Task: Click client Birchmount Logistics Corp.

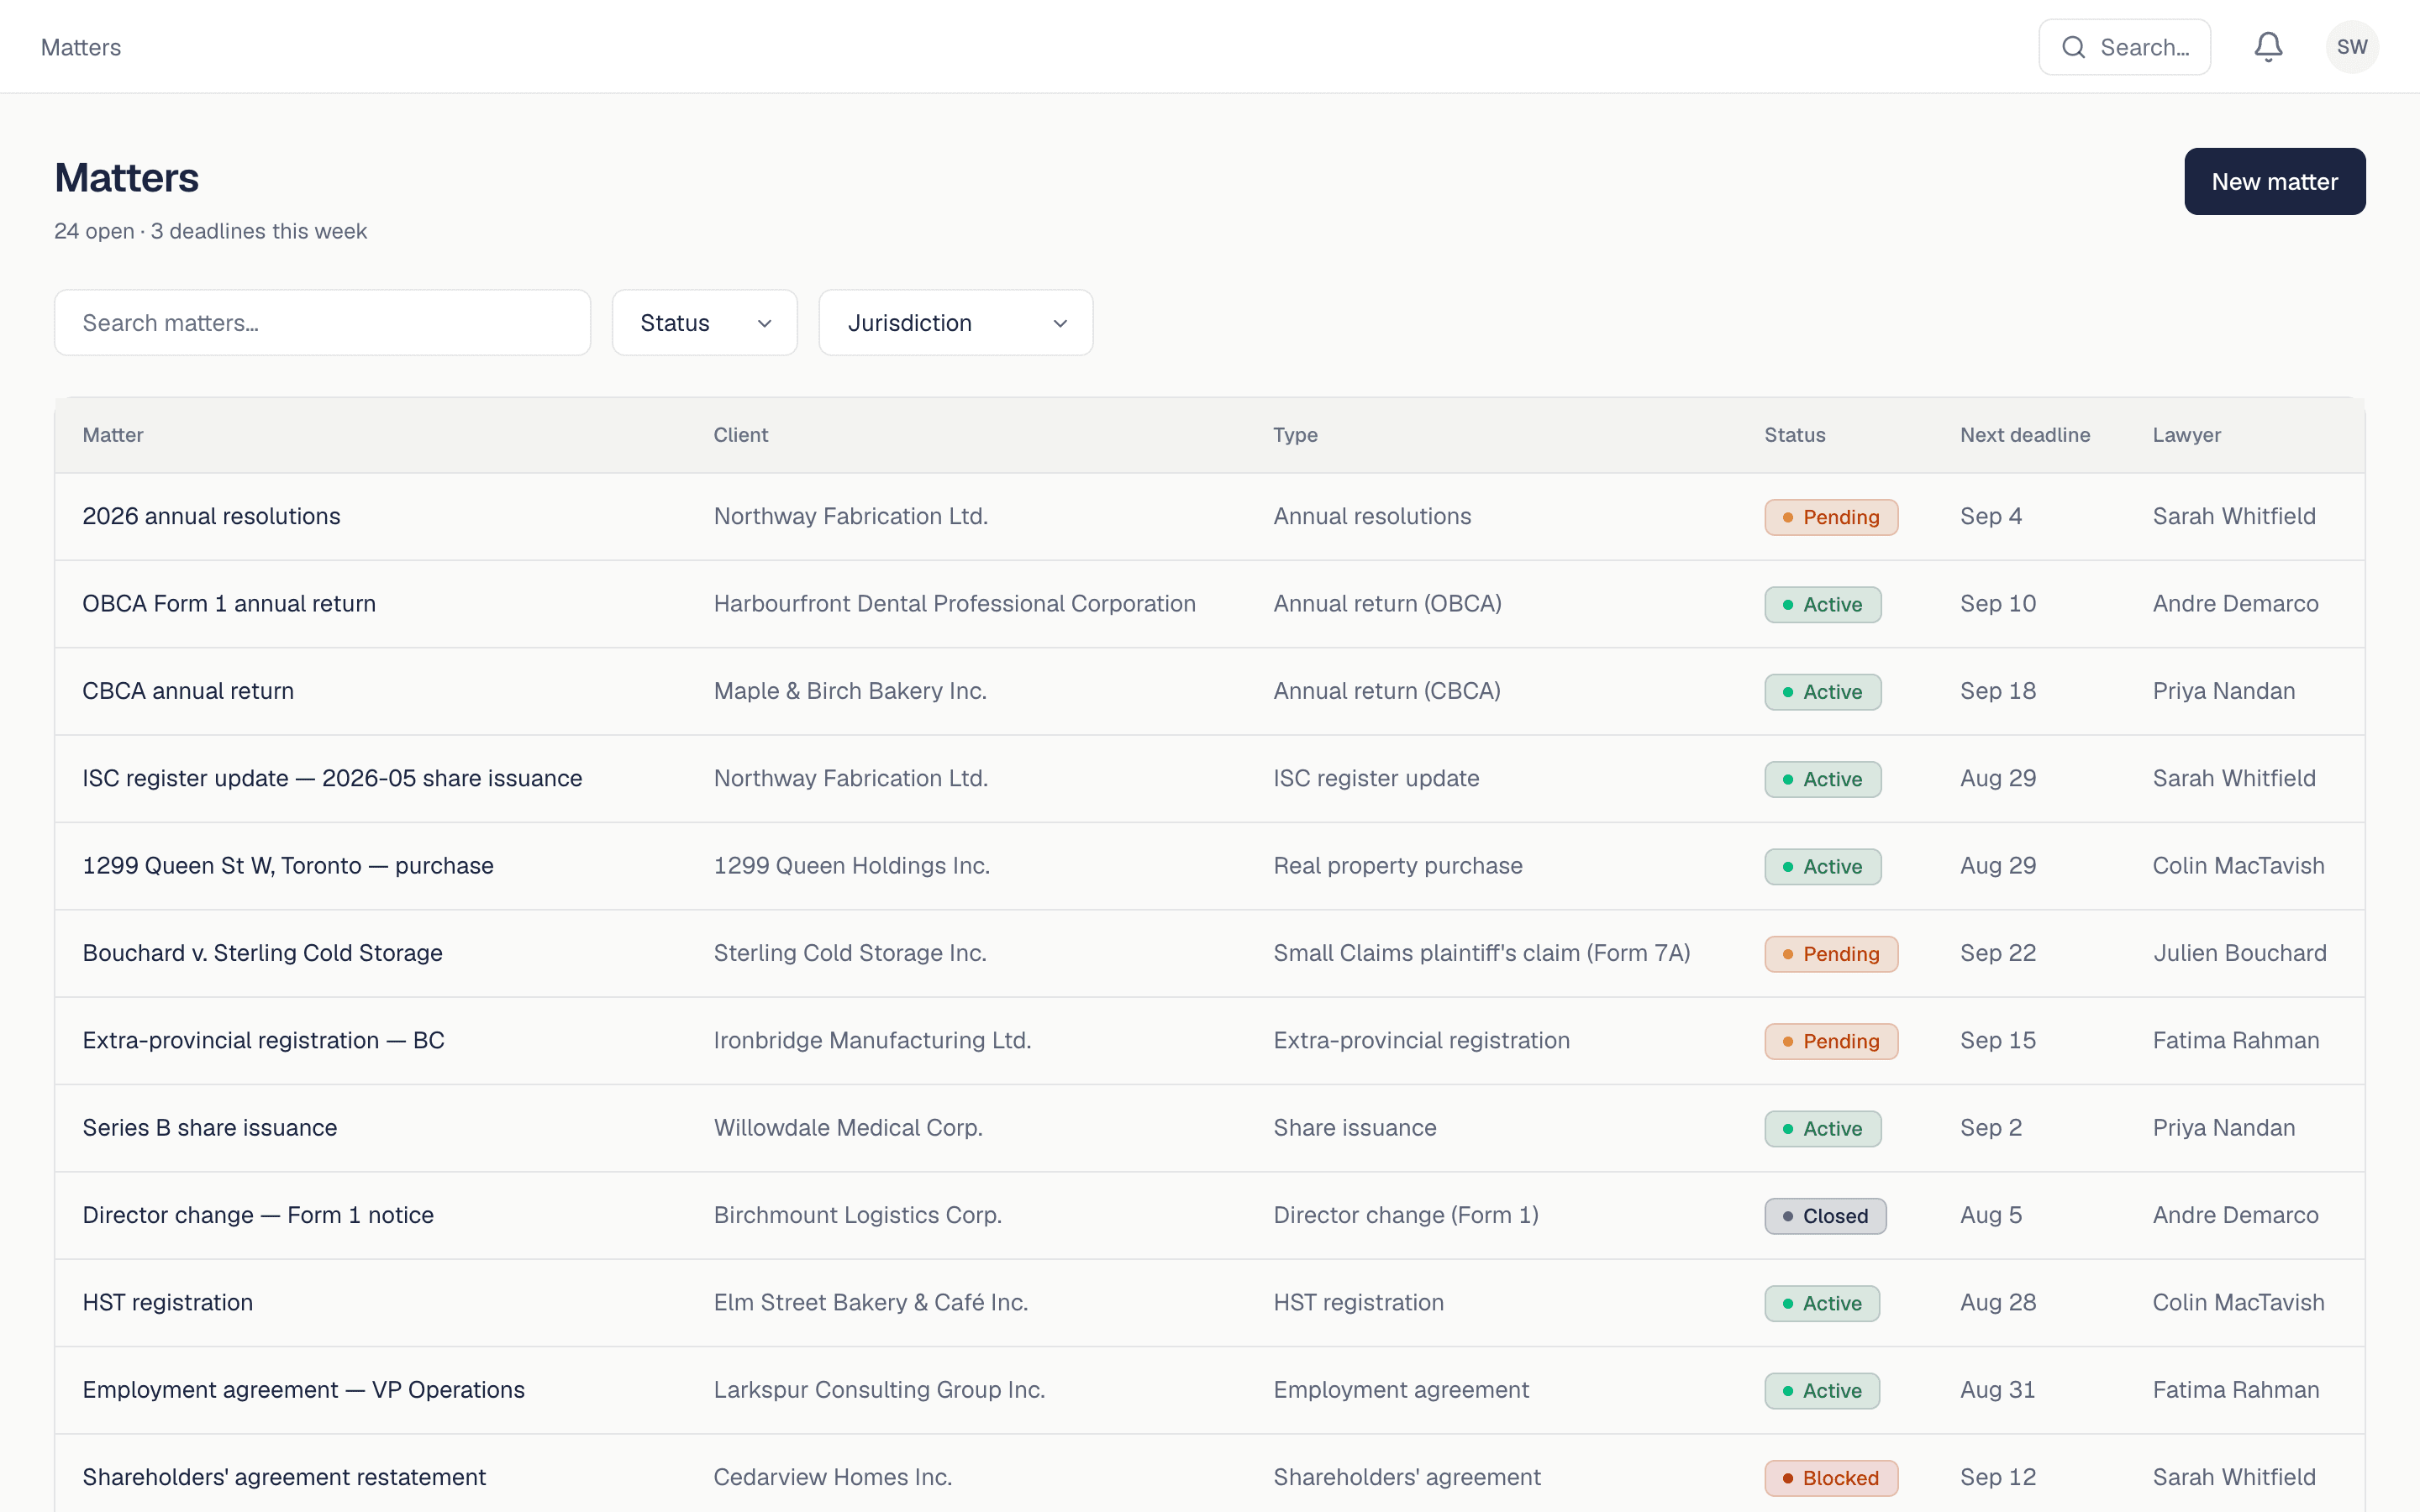Action: [x=857, y=1215]
